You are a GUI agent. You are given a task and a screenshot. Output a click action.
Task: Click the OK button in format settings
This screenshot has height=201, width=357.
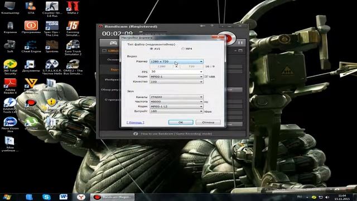pos(181,122)
